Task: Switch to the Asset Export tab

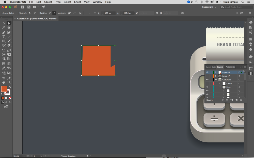Action: (211, 67)
